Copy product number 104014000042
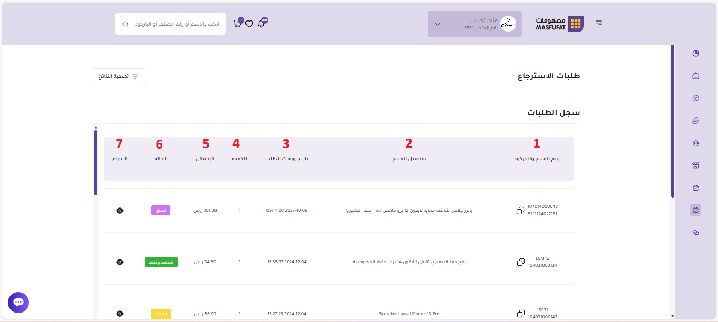 click(520, 211)
